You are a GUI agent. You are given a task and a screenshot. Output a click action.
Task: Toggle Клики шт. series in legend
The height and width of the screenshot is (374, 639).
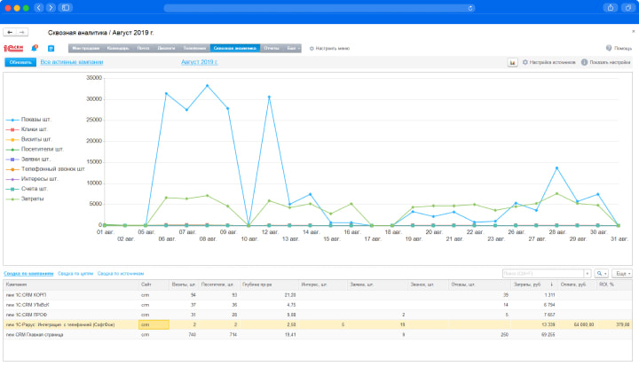pos(27,129)
